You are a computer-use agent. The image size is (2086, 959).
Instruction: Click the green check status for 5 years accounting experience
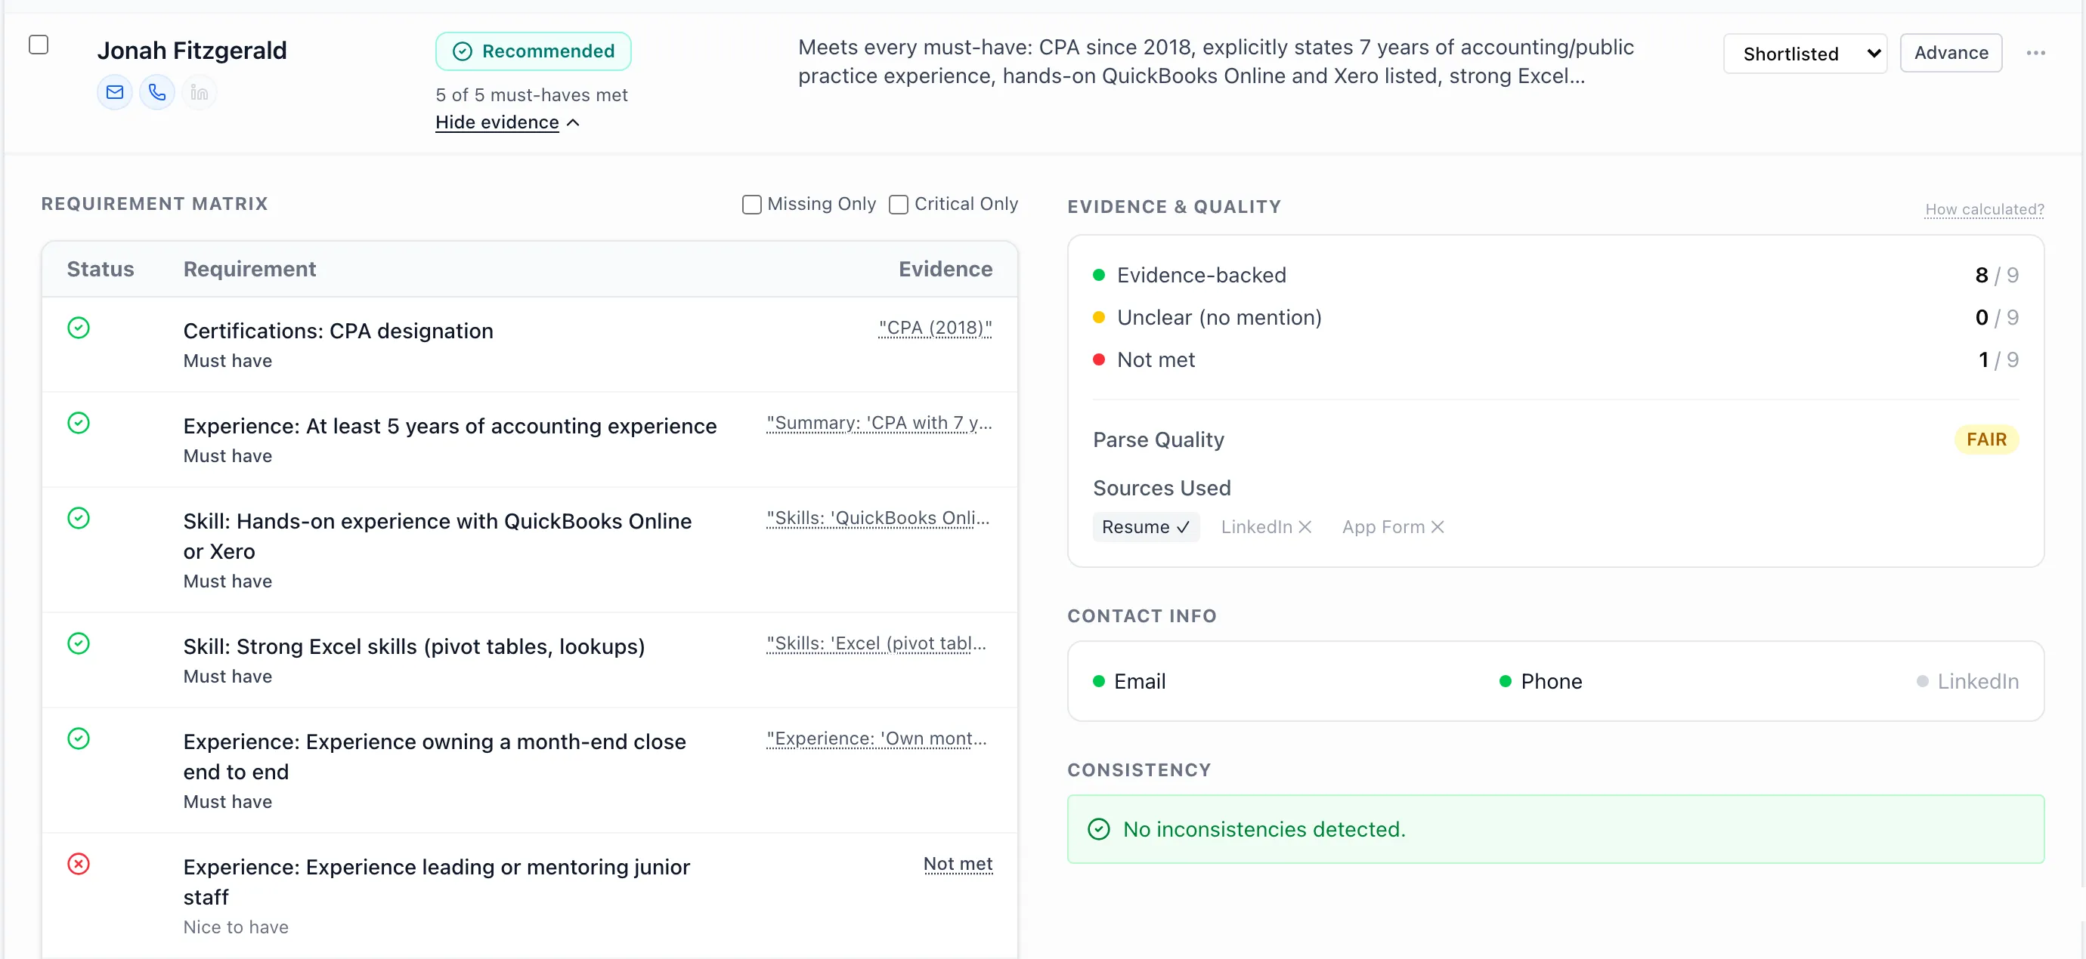(79, 424)
